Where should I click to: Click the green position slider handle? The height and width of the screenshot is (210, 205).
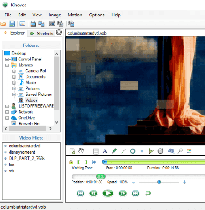click(x=101, y=176)
